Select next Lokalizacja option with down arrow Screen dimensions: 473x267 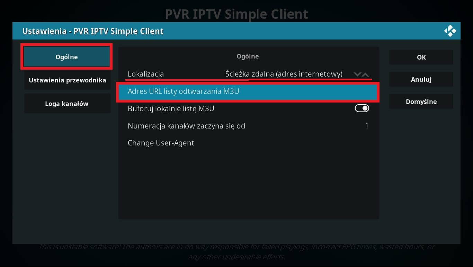point(357,74)
